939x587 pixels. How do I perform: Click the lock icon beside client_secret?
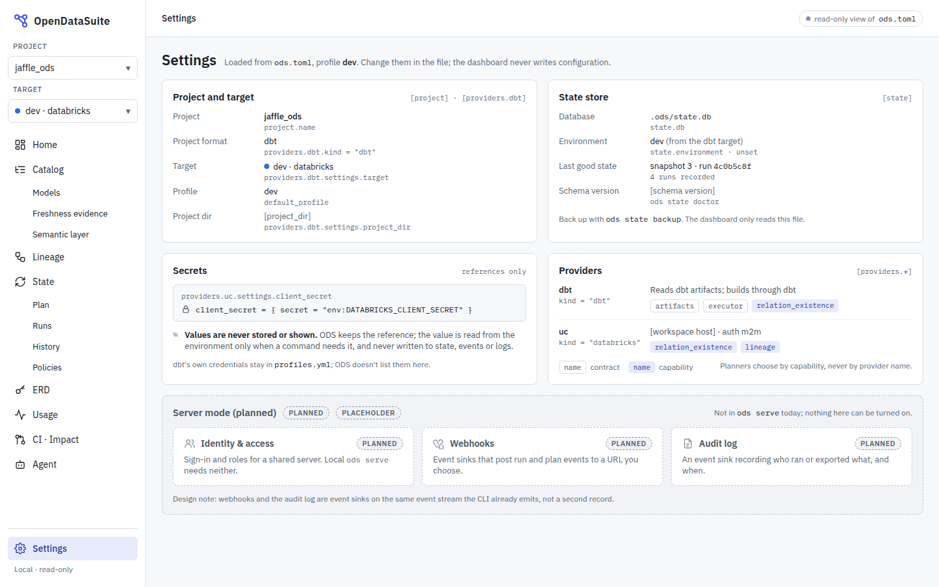186,310
